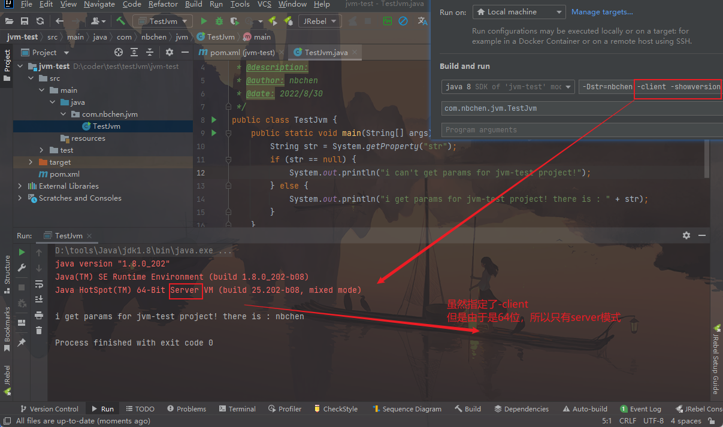
Task: Toggle soft-wrap in the Run console
Action: 39,284
